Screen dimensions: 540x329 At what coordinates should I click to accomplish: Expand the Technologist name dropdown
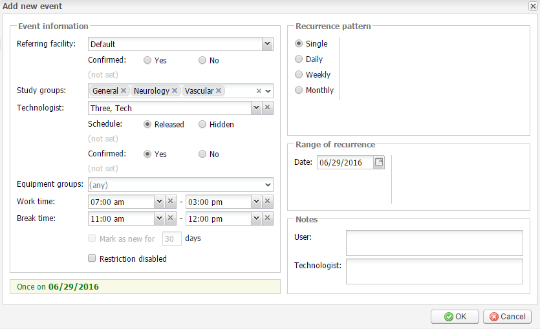click(256, 107)
